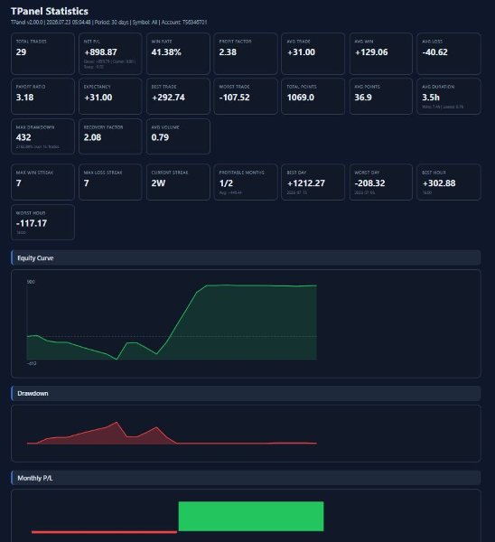
Task: Click the Drawdown section header
Action: pos(246,393)
